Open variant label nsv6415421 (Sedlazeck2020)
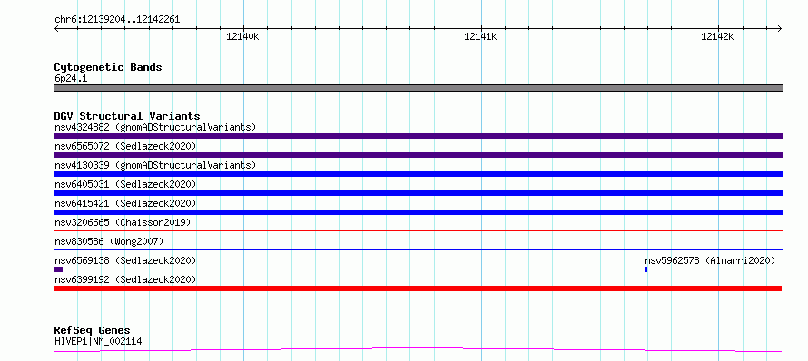 (125, 203)
